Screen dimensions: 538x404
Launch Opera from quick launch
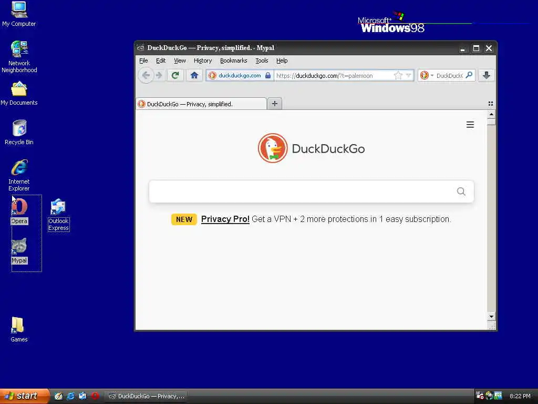tap(95, 396)
